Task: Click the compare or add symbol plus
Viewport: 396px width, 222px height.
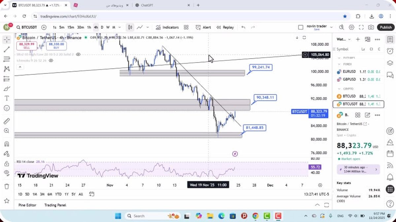Action: coord(44,27)
